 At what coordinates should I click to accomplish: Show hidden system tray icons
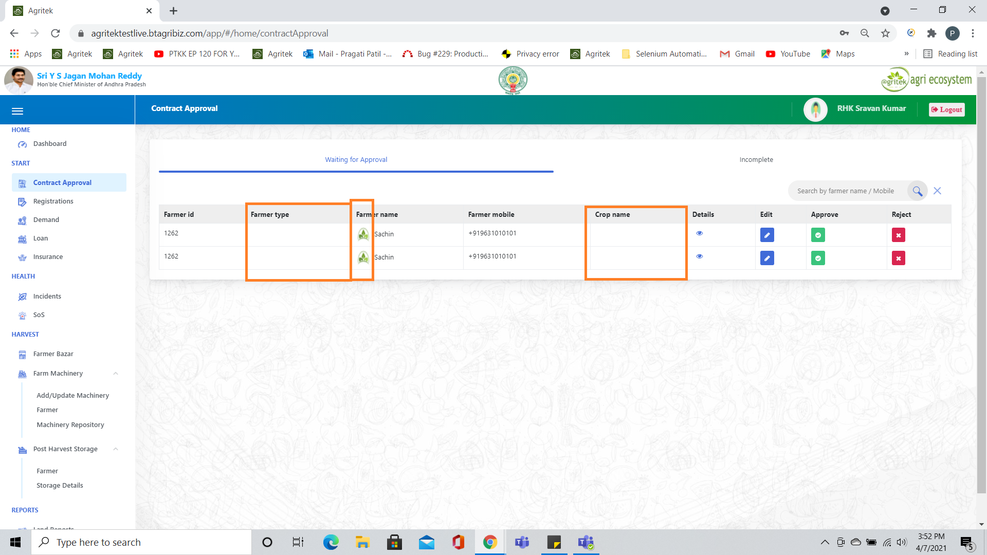tap(825, 542)
